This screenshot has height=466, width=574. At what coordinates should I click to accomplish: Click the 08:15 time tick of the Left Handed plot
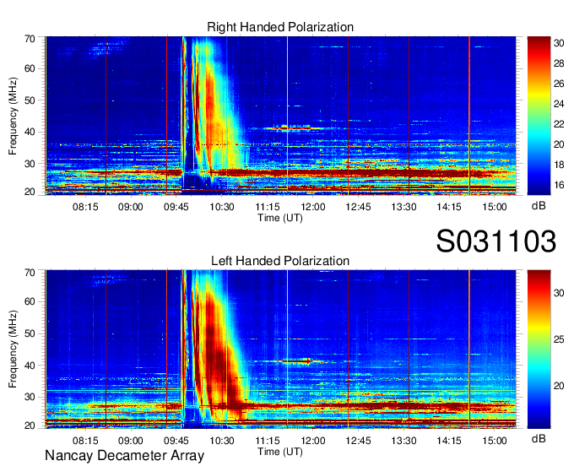pos(85,441)
